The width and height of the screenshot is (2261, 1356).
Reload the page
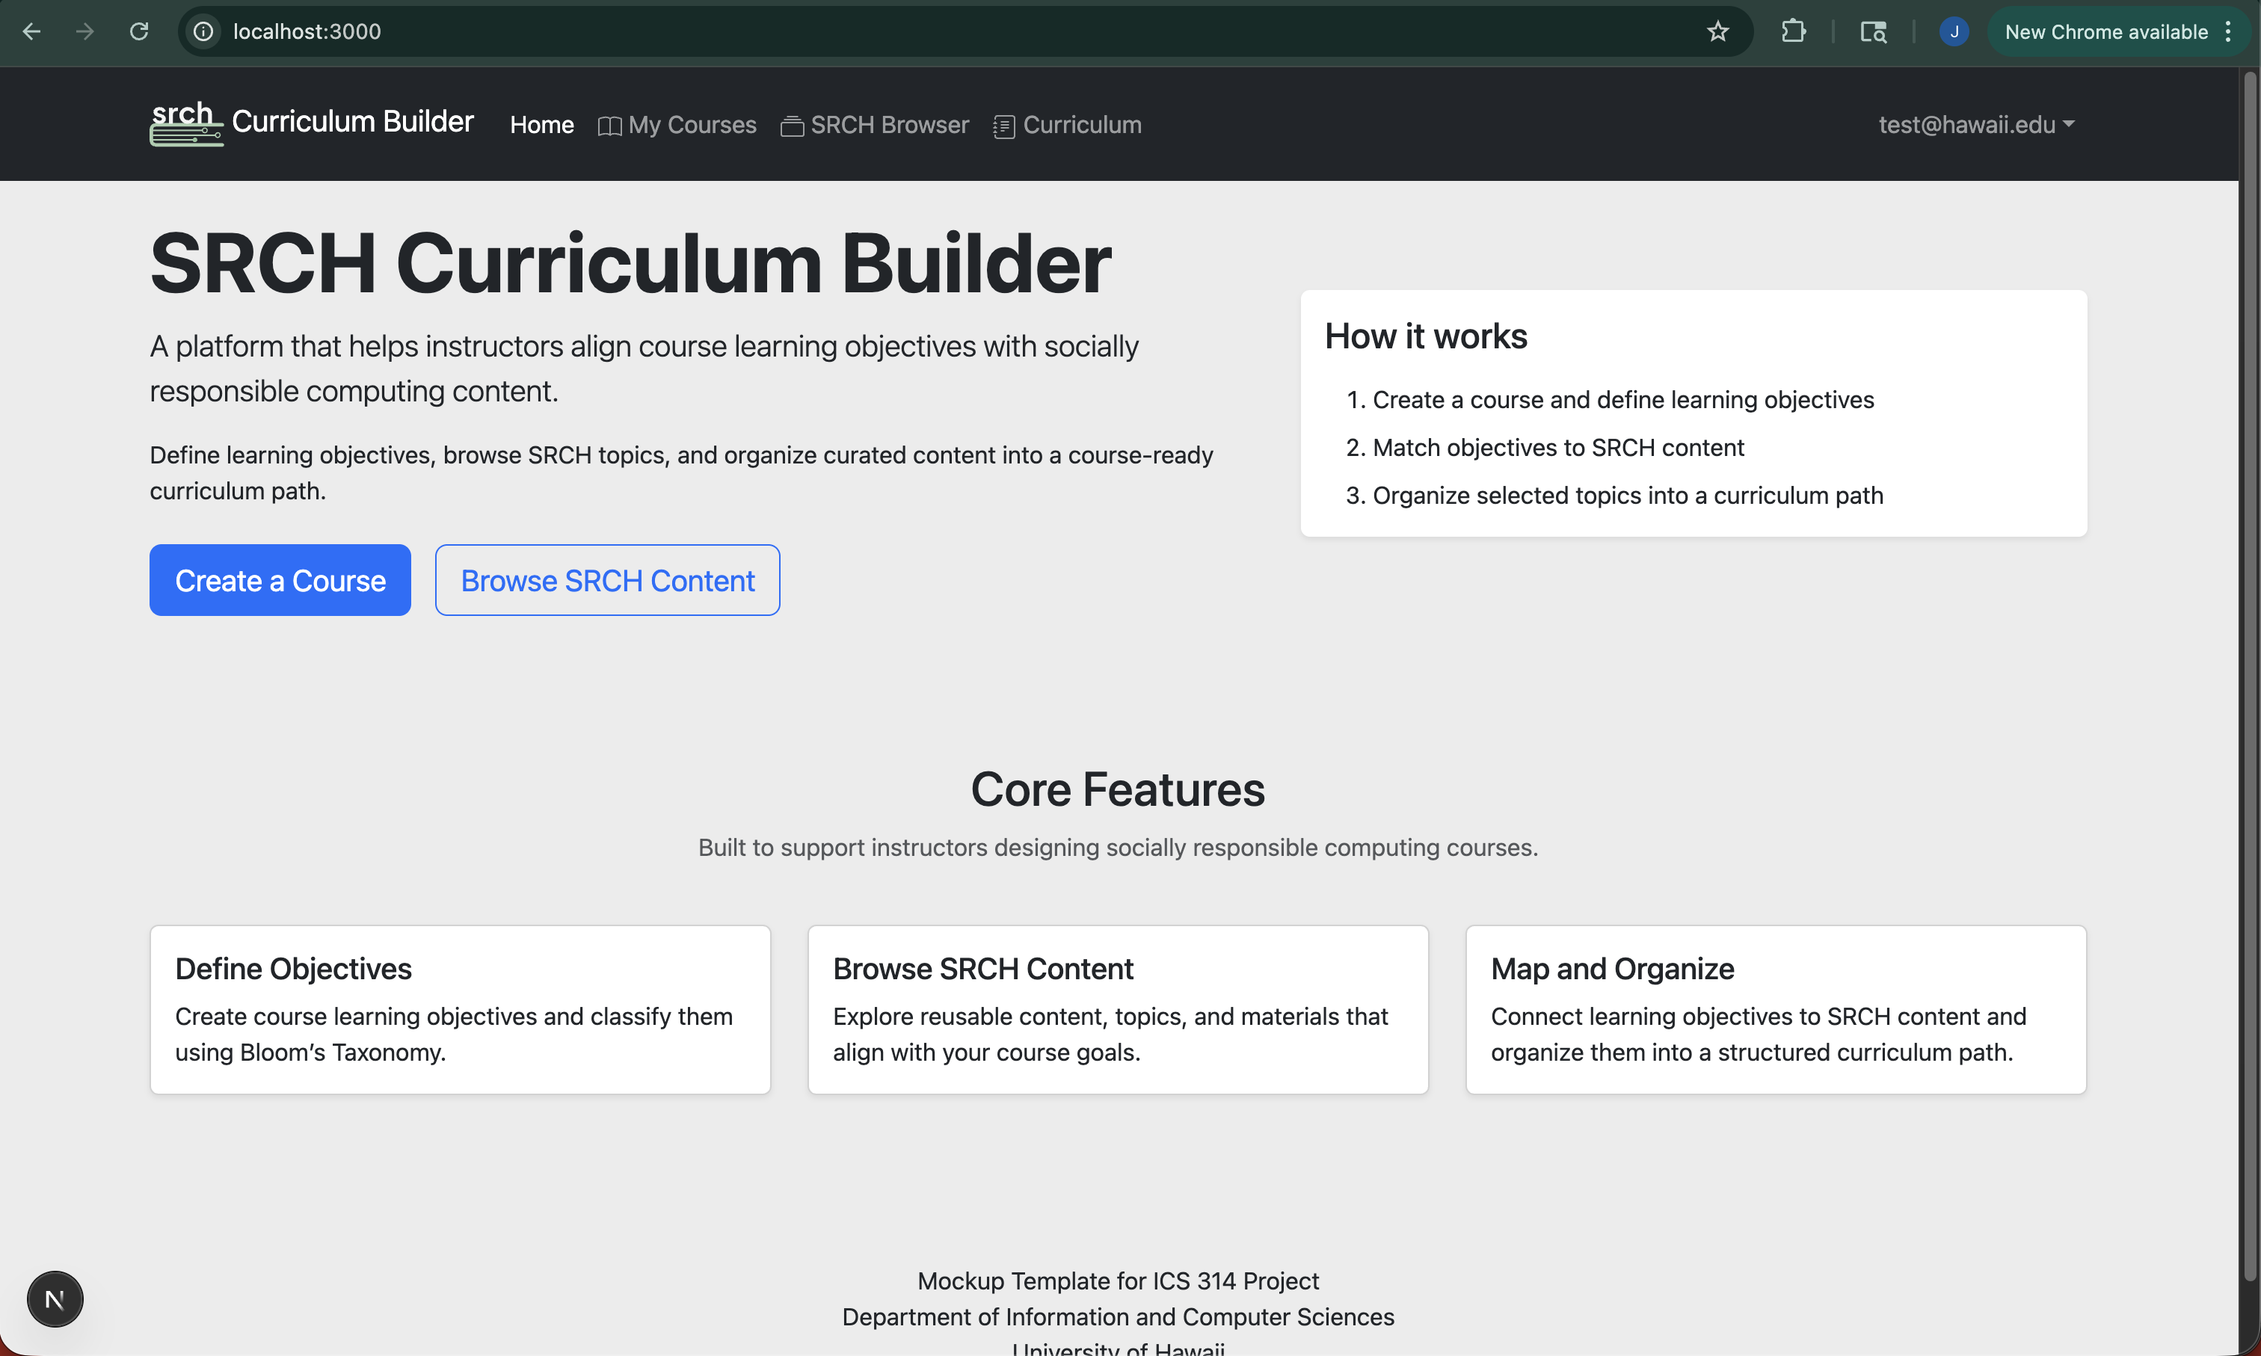[x=139, y=32]
